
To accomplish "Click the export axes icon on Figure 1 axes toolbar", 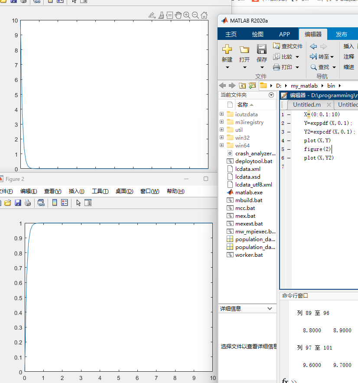I will click(152, 15).
